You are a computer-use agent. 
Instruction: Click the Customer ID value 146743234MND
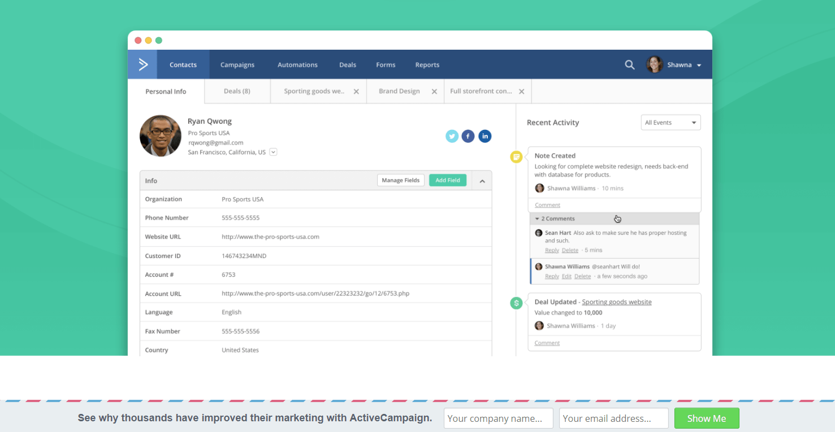pyautogui.click(x=244, y=256)
